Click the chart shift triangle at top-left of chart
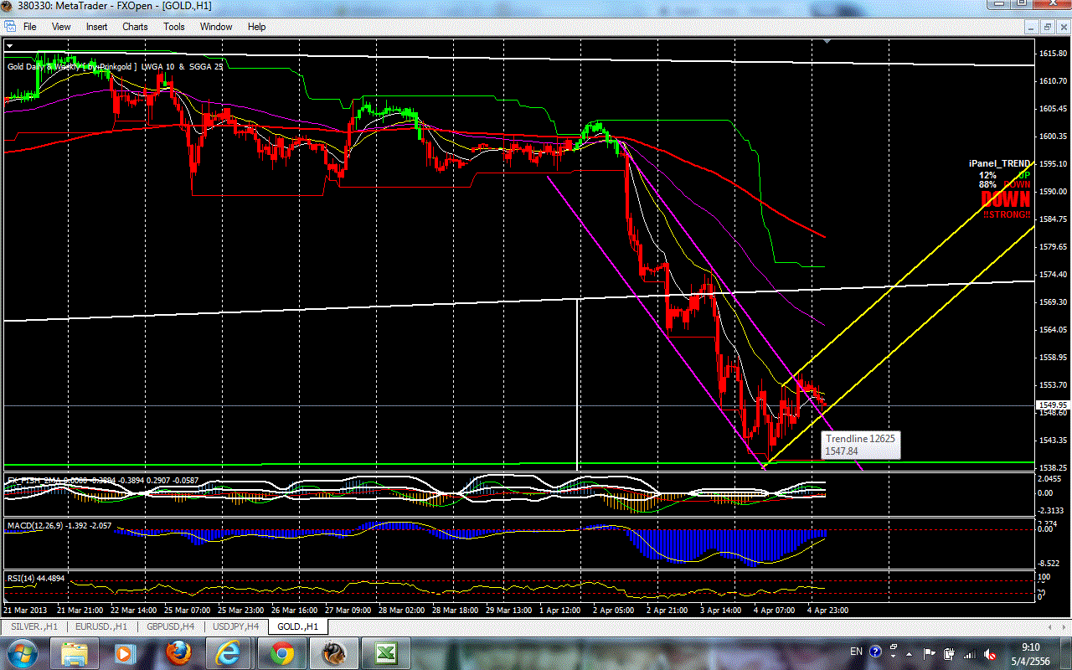 (x=9, y=44)
